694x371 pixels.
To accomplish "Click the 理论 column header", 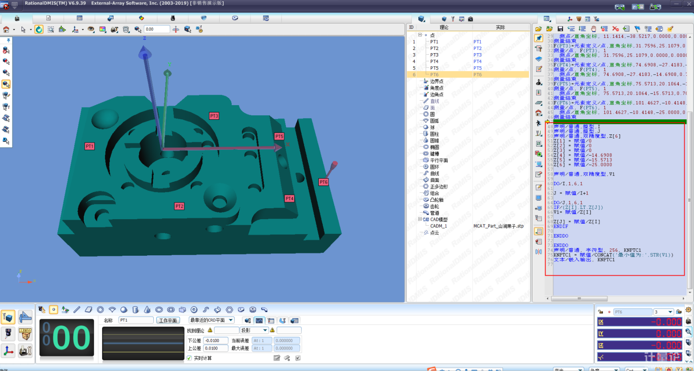I will coord(444,27).
